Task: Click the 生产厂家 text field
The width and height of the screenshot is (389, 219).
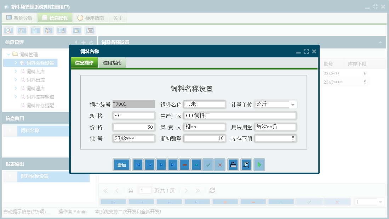Action: pyautogui.click(x=240, y=116)
